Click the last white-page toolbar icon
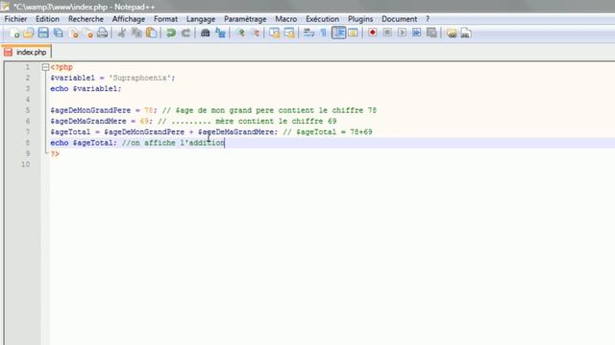Viewport: 615px width, 345px height. click(466, 34)
